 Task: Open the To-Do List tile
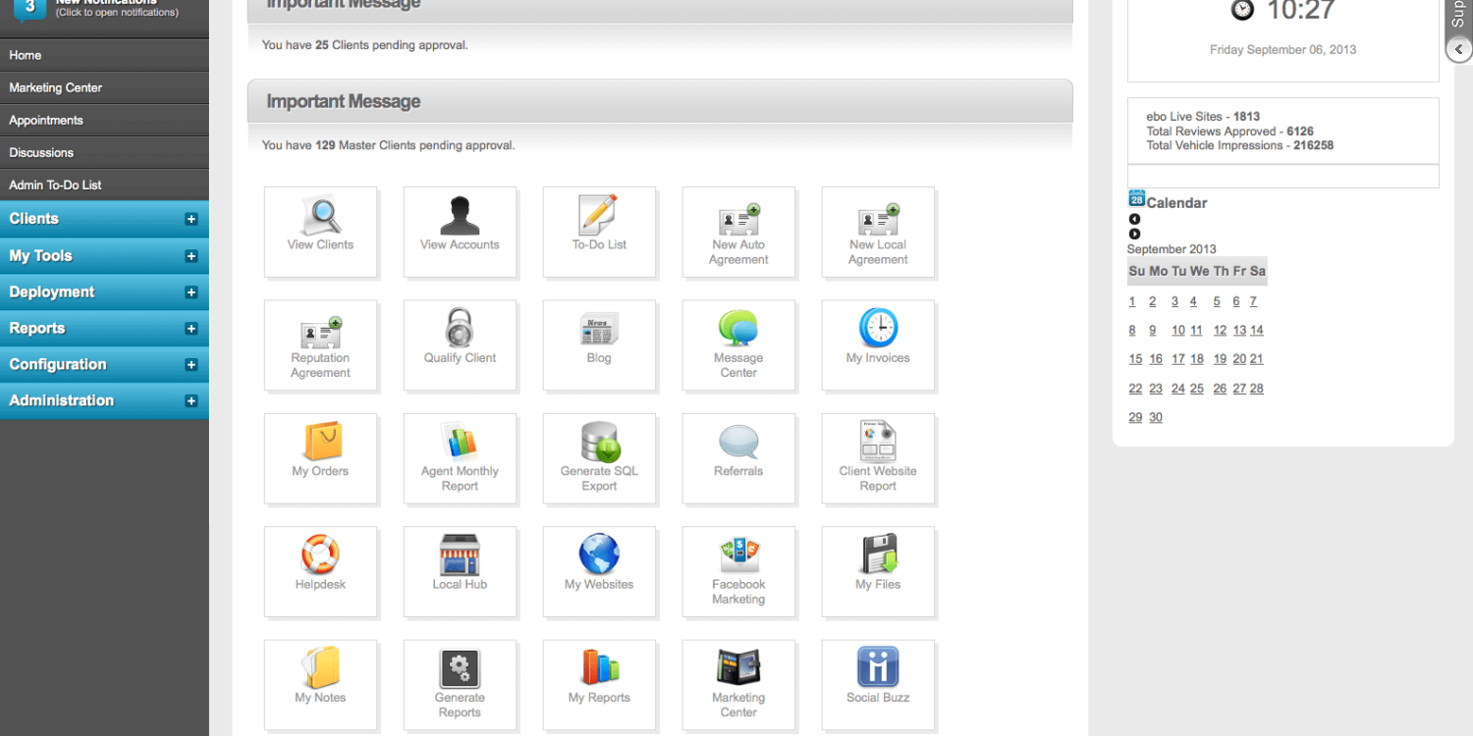[x=599, y=232]
